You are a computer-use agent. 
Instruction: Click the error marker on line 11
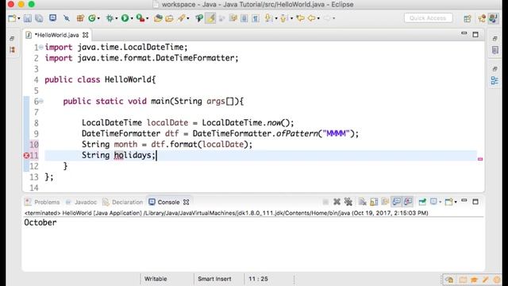click(26, 156)
